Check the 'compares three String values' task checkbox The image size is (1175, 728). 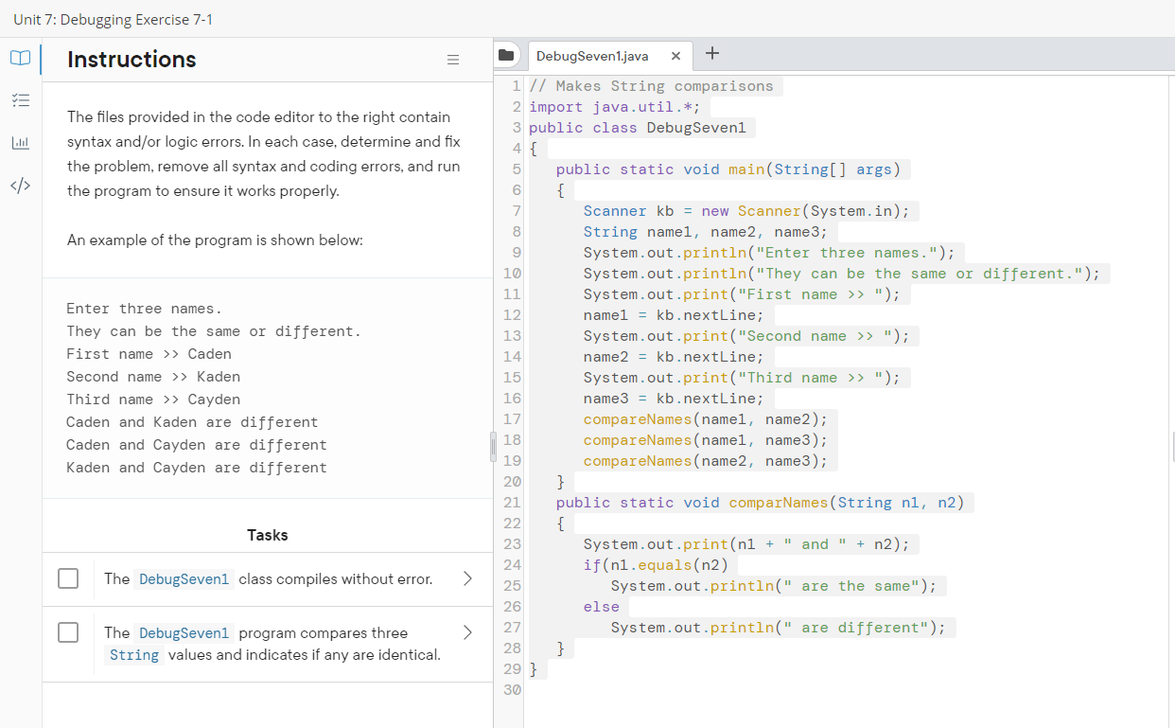[x=68, y=632]
